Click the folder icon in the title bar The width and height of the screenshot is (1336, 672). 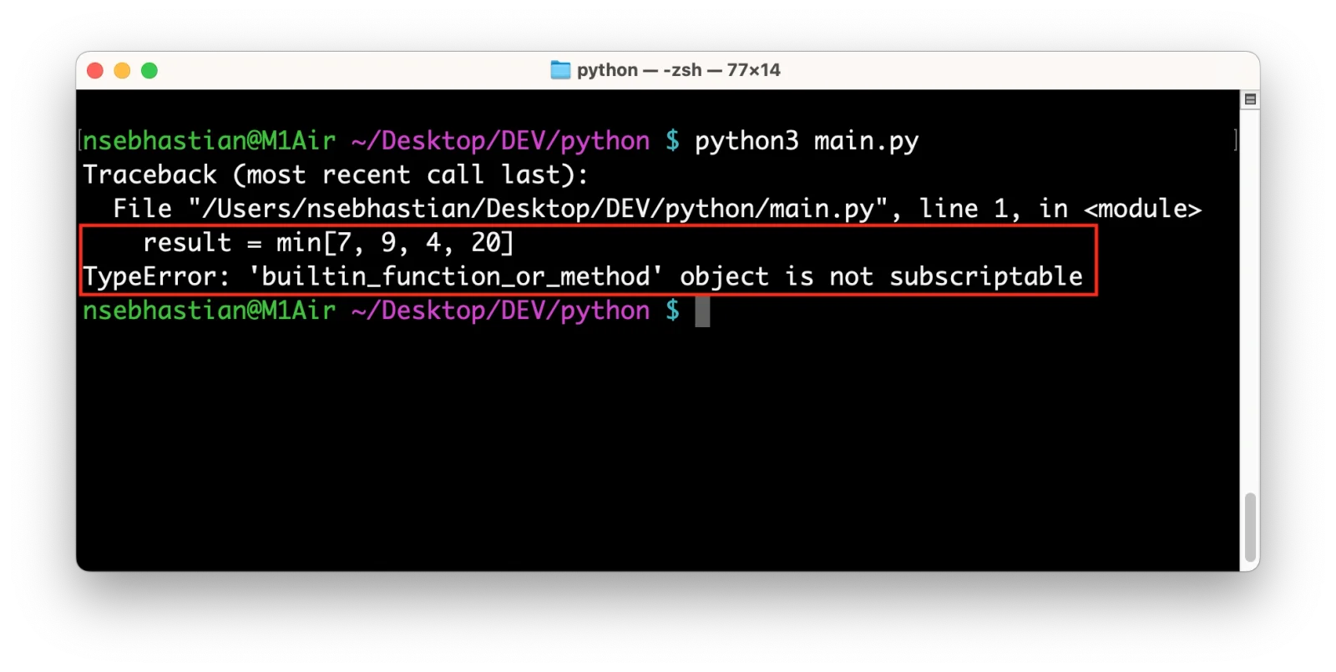click(x=560, y=70)
